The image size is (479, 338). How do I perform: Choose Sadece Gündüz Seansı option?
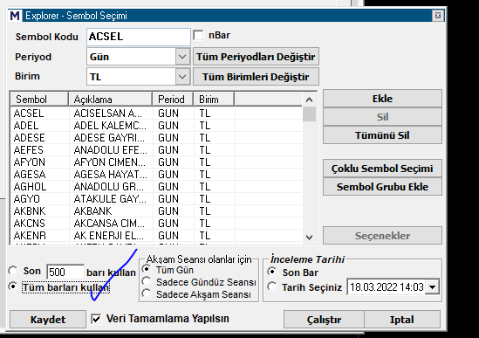pos(147,281)
